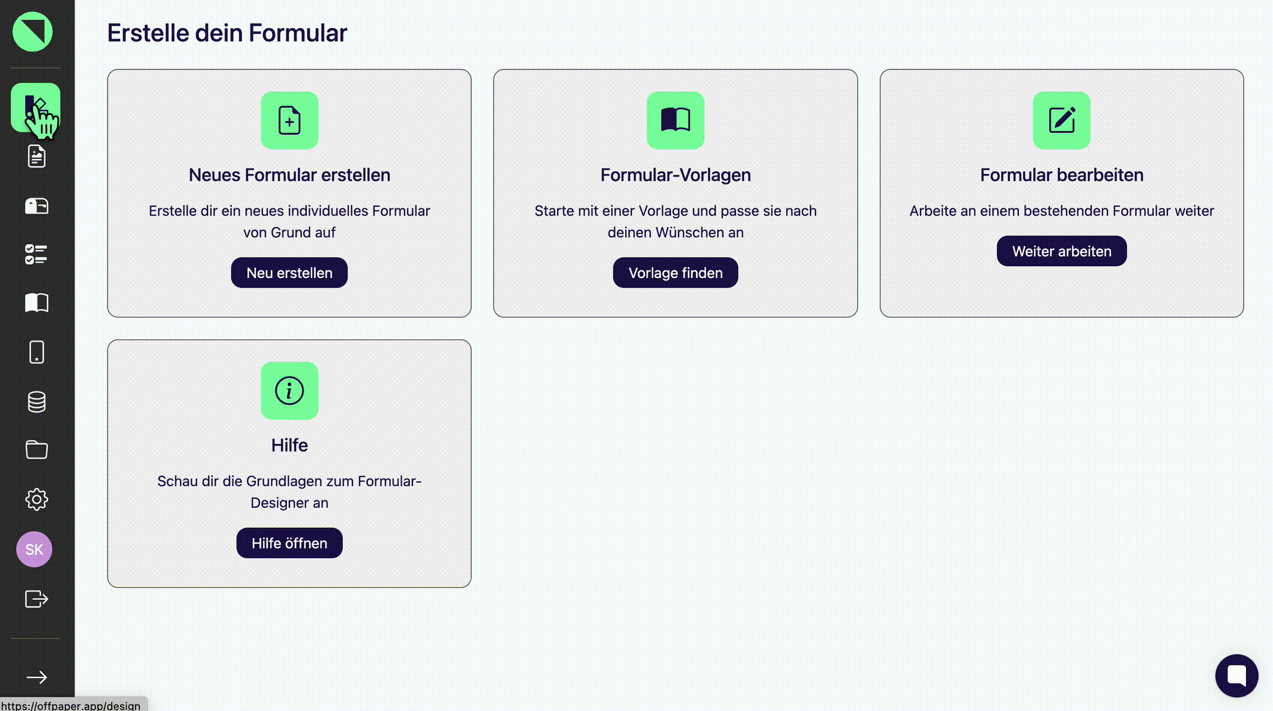Open the book templates sidebar icon
Image resolution: width=1273 pixels, height=711 pixels.
click(x=37, y=303)
